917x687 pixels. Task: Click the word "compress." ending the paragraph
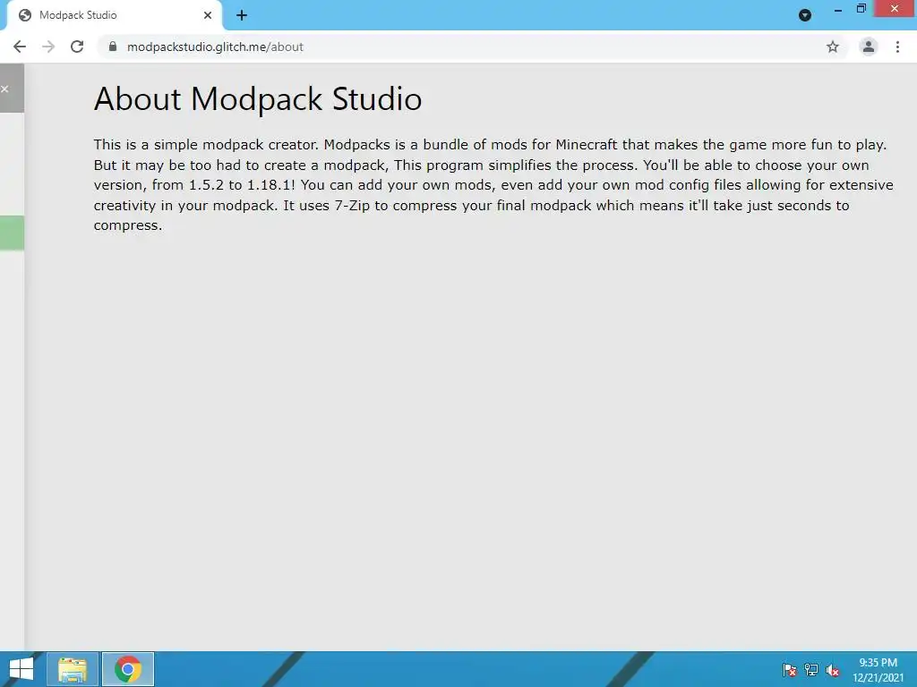click(x=128, y=226)
